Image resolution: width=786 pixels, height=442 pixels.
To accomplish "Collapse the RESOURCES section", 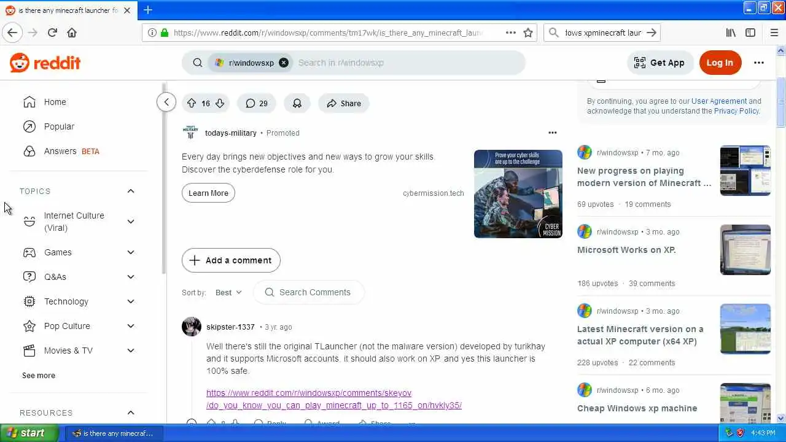I will pyautogui.click(x=131, y=413).
